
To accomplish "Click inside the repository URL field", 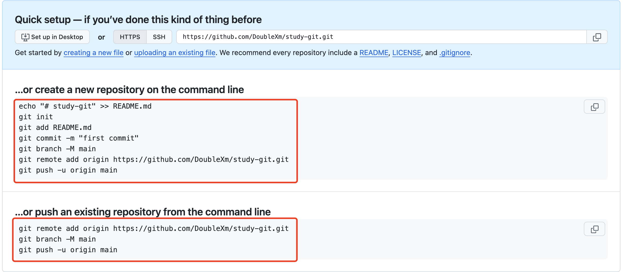I will [x=381, y=37].
